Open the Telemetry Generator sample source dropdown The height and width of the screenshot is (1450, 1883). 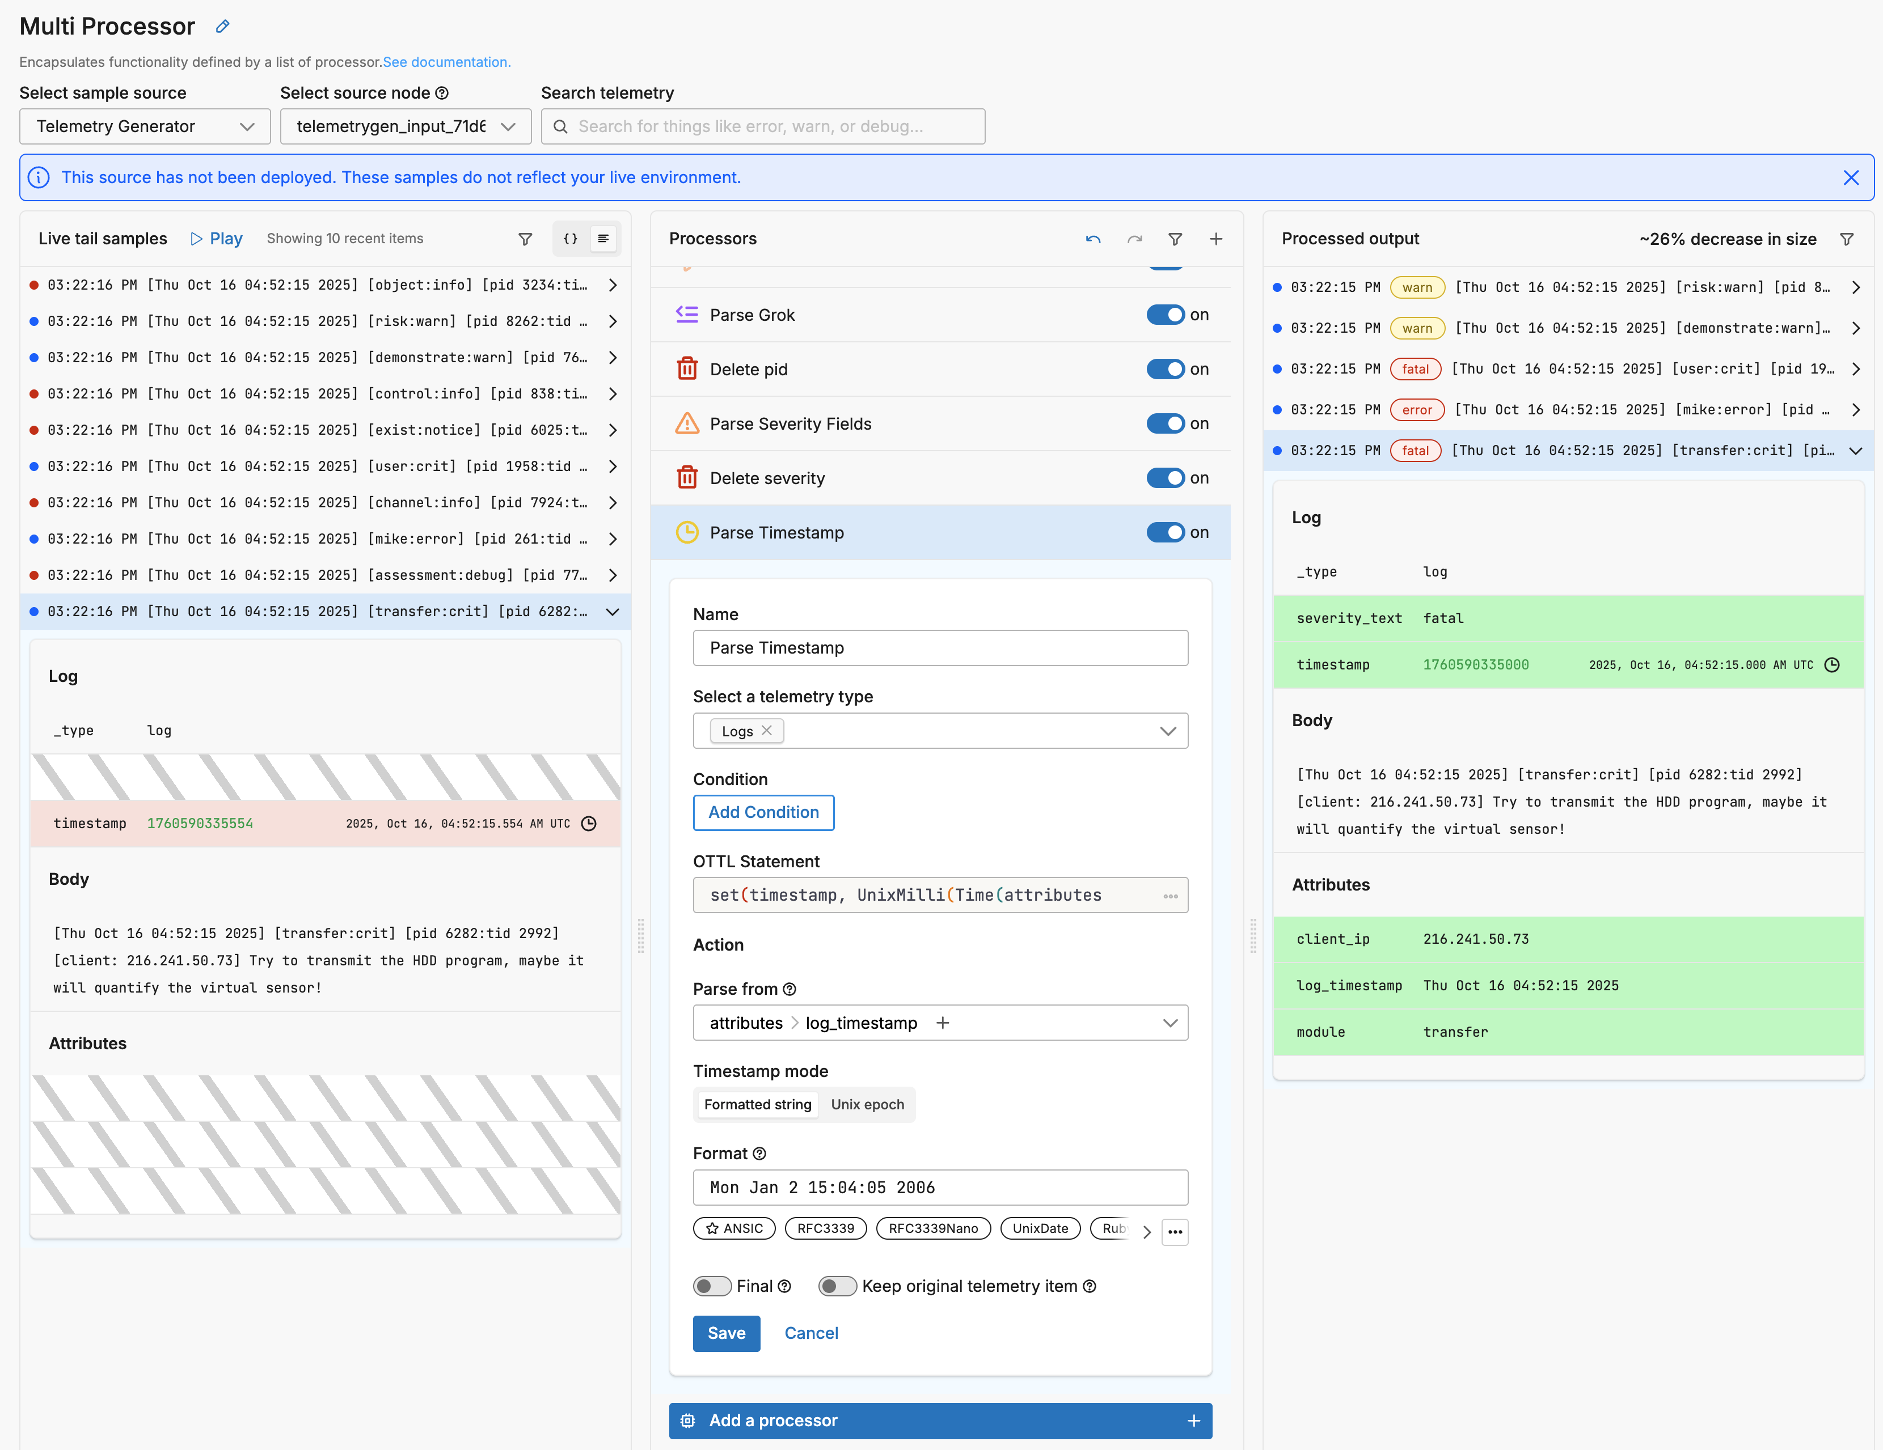point(145,126)
